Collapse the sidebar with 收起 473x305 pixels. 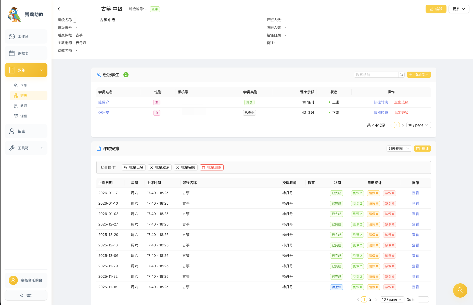[26, 295]
